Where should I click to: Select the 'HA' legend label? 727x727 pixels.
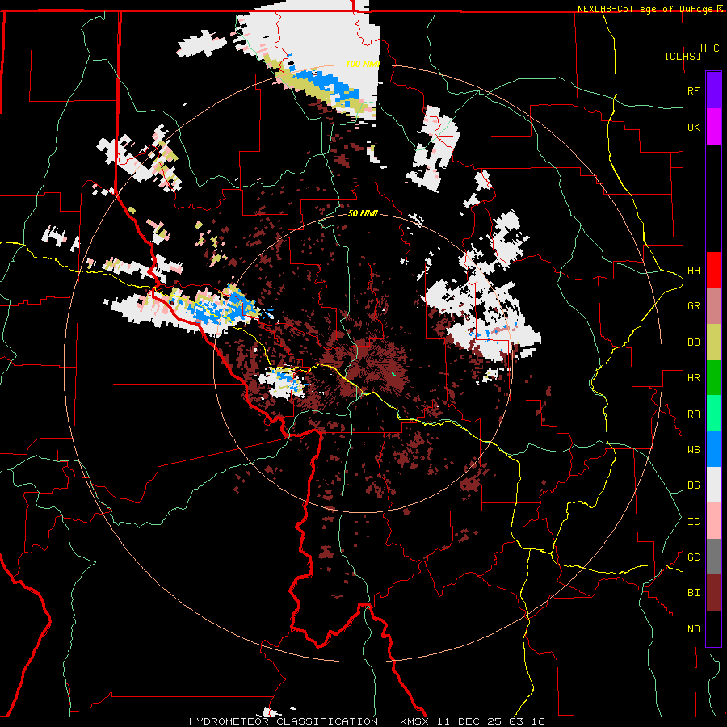(693, 271)
